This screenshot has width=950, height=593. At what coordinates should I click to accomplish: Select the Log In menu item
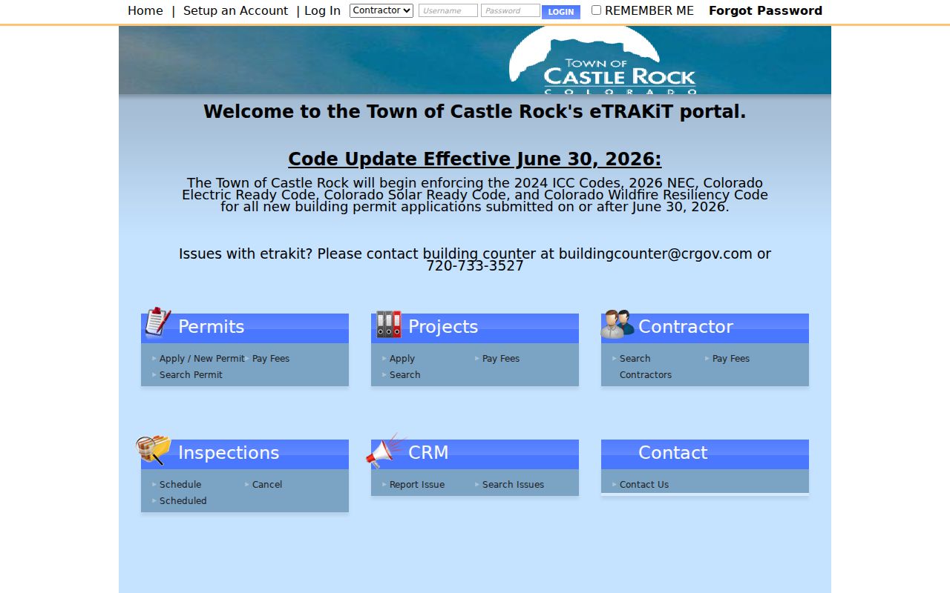tap(322, 10)
